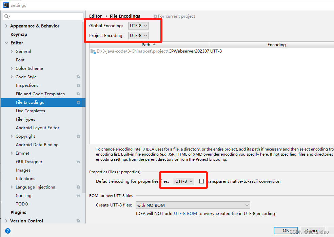Viewport: 334px width, 237px height.
Task: Open the UTF-8 BOM link
Action: 185,214
